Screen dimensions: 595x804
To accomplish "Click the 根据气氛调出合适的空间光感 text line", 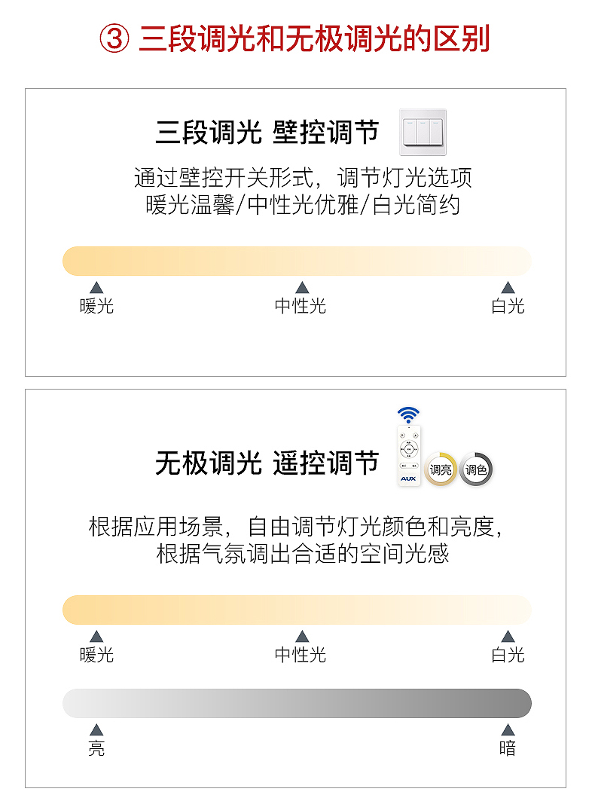I will pos(303,554).
